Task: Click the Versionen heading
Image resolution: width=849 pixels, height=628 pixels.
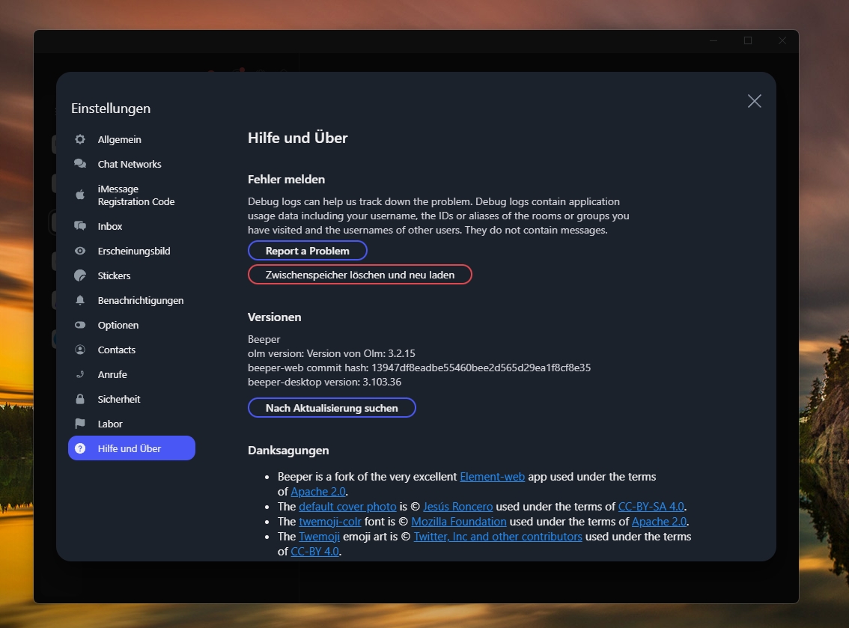Action: tap(275, 317)
